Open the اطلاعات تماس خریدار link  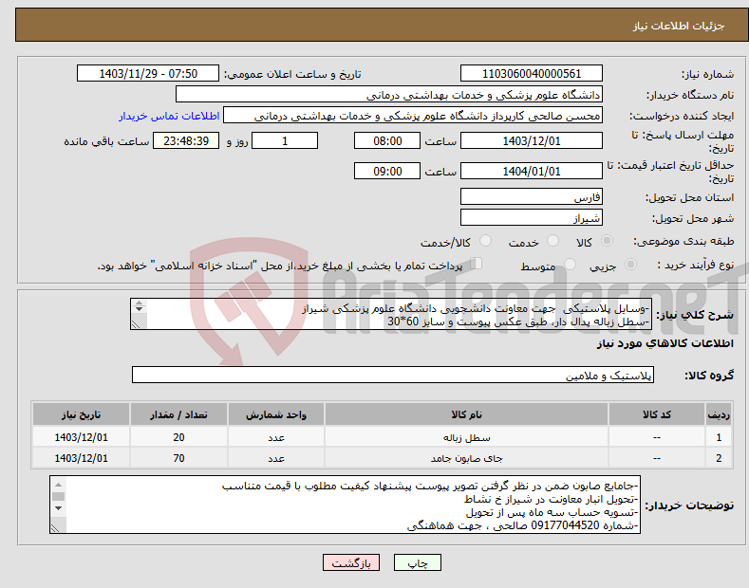tap(169, 116)
